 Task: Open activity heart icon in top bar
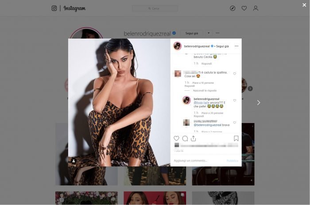244,8
